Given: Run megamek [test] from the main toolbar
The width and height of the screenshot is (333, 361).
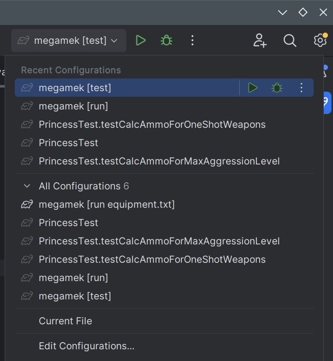Looking at the screenshot, I should point(141,40).
